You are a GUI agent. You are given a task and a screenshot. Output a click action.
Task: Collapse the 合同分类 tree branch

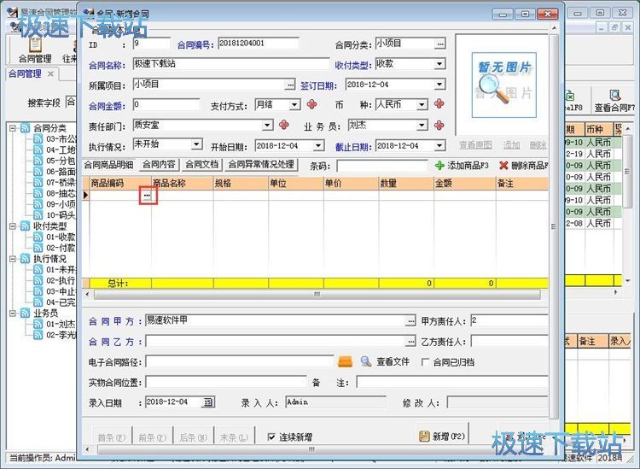[13, 128]
